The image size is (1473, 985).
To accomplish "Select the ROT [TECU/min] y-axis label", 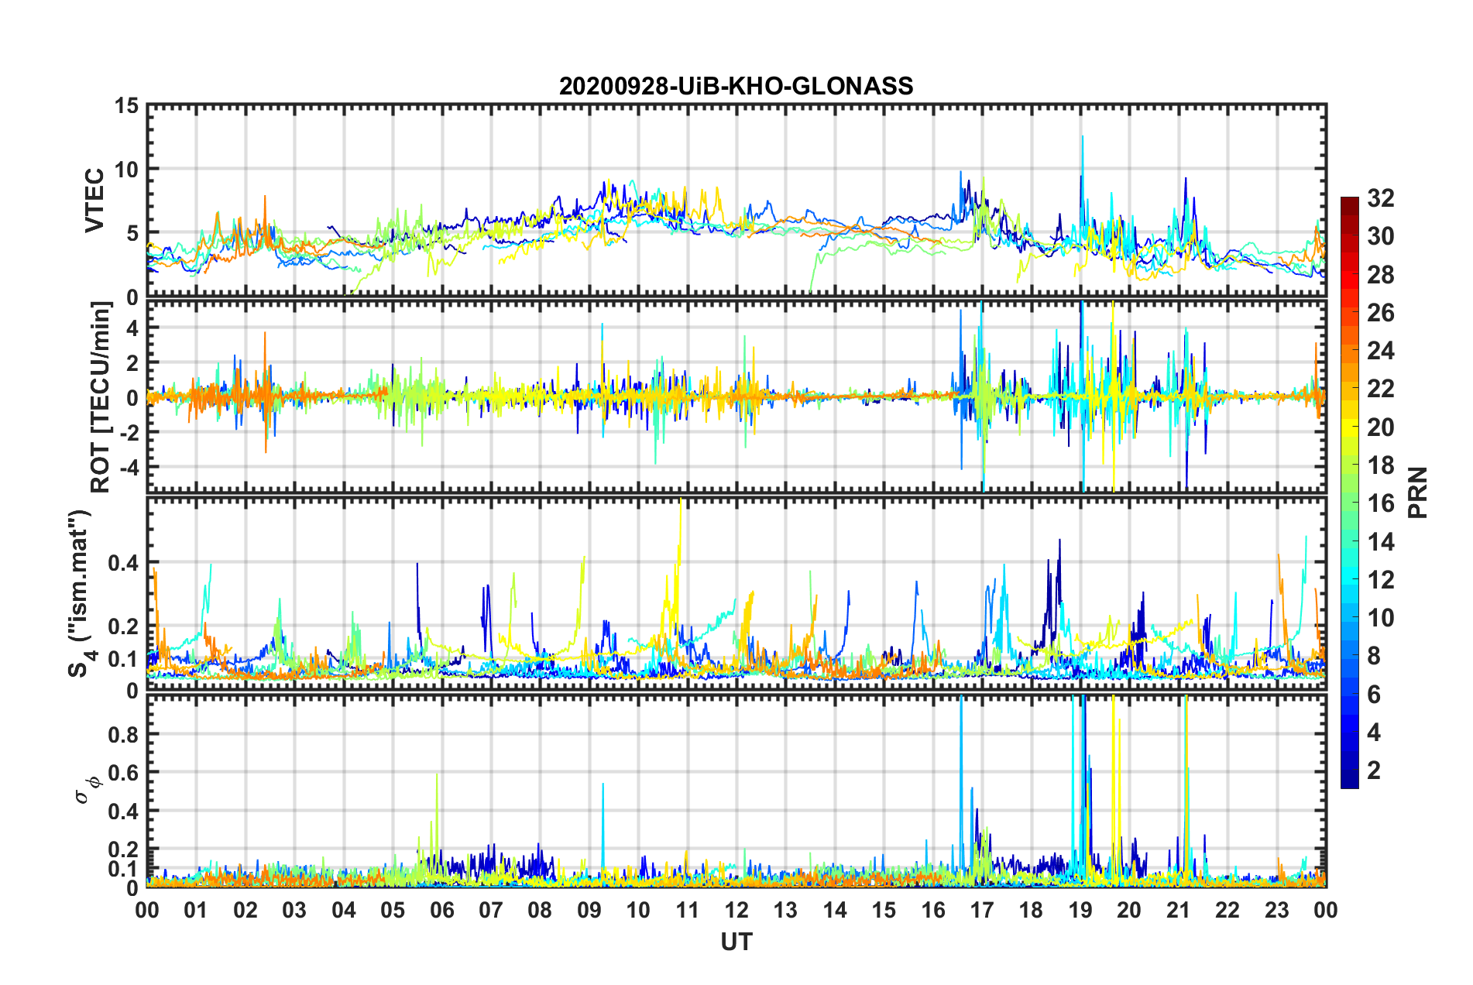I will tap(101, 396).
